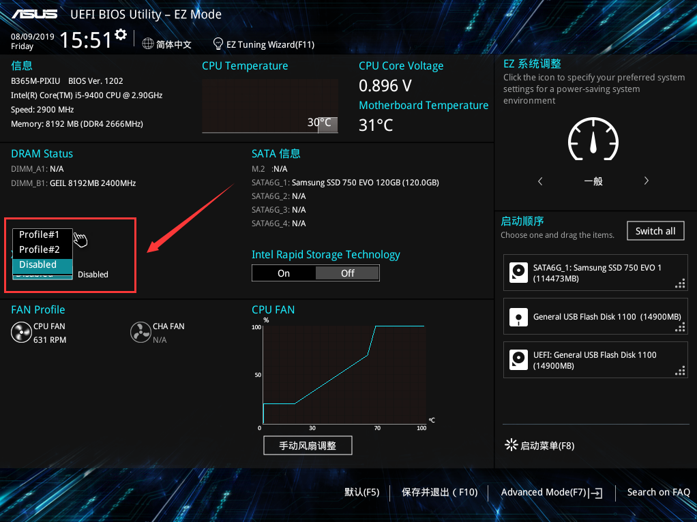
Task: Click the ASUS logo
Action: pyautogui.click(x=35, y=14)
